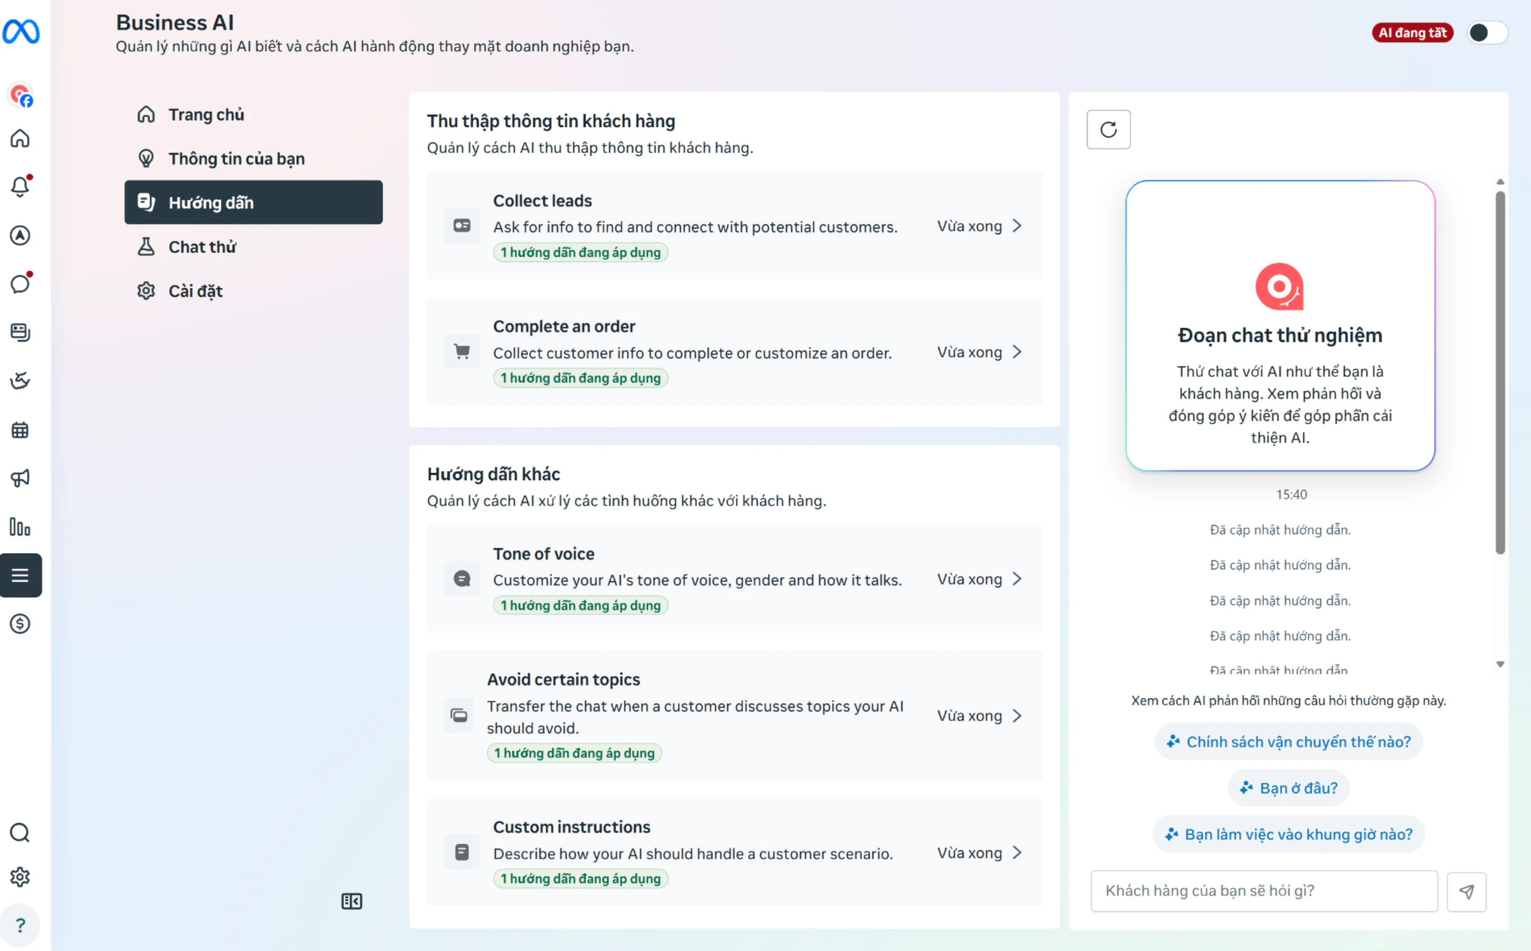The height and width of the screenshot is (951, 1531).
Task: Click the 15:40 chat timestamp
Action: 1291,494
